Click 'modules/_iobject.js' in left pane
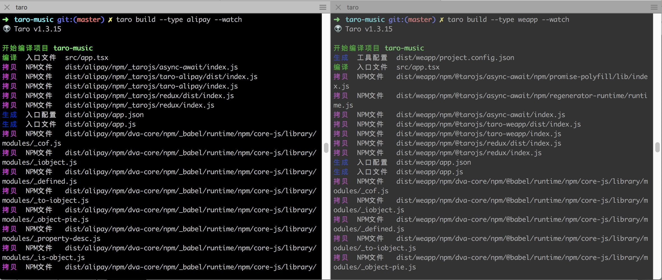The width and height of the screenshot is (662, 280). click(40, 162)
